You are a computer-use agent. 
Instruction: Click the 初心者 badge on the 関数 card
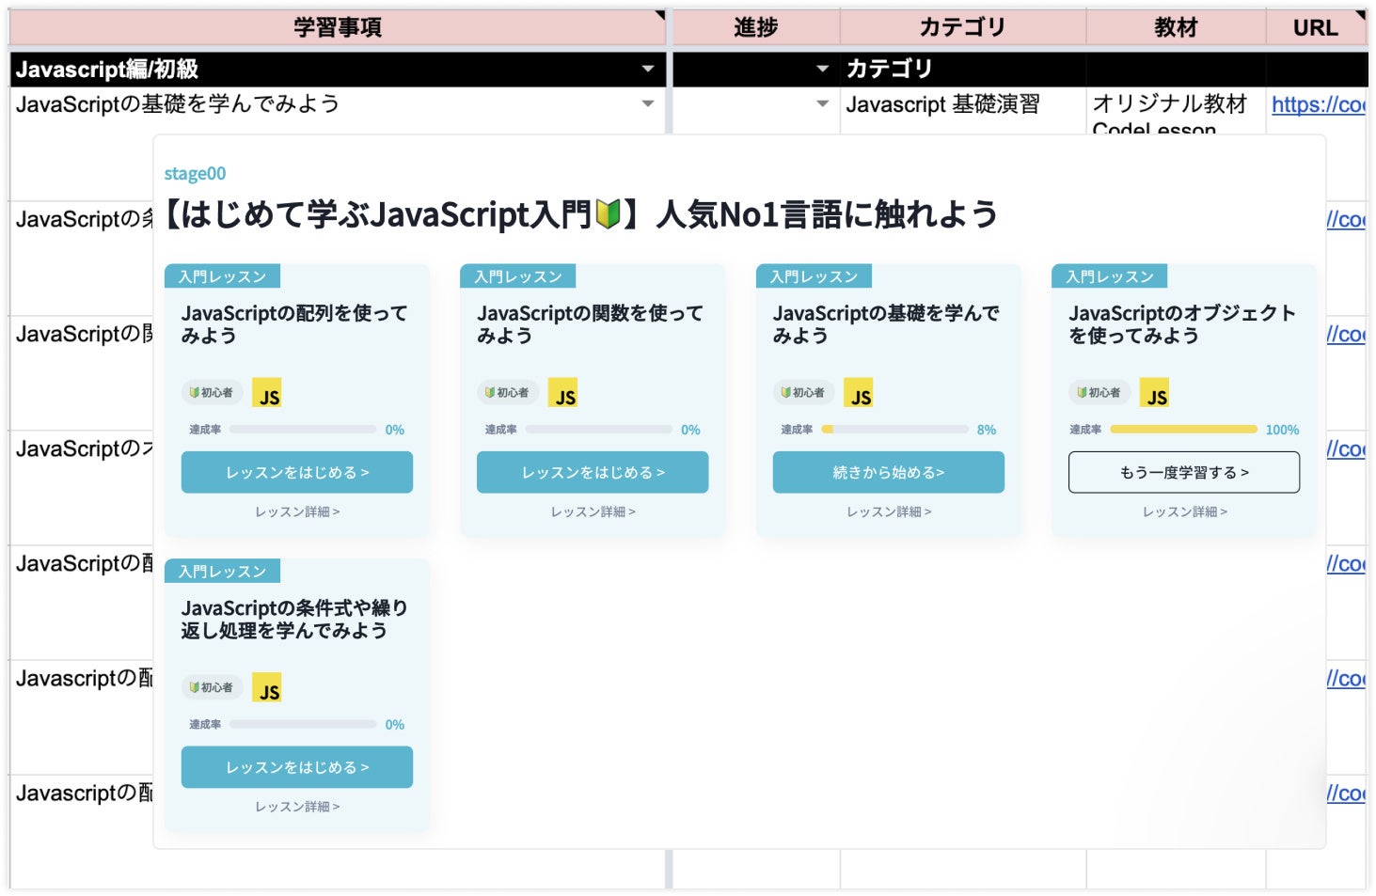point(508,393)
